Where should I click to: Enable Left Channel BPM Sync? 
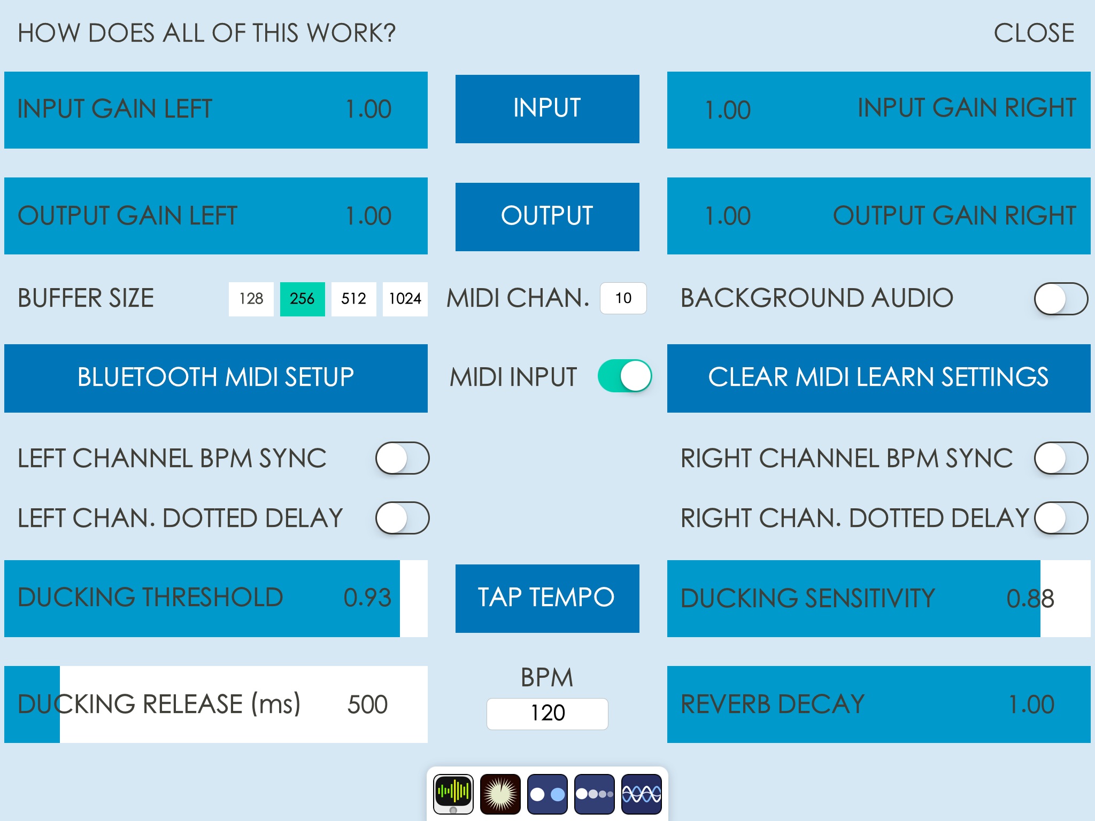401,457
